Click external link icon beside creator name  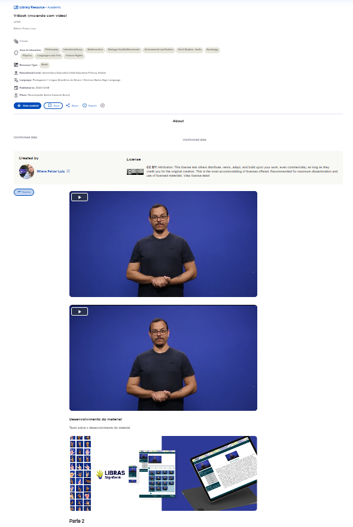tap(68, 171)
